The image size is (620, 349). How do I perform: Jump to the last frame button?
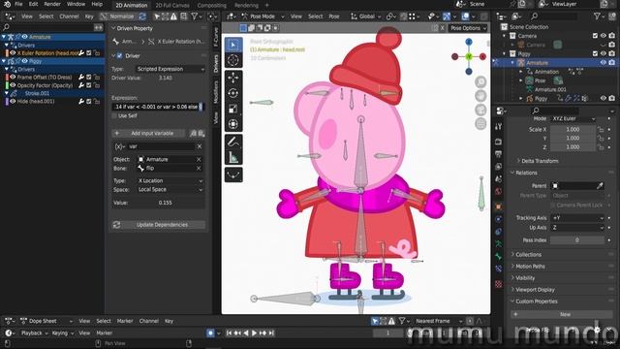(271, 333)
